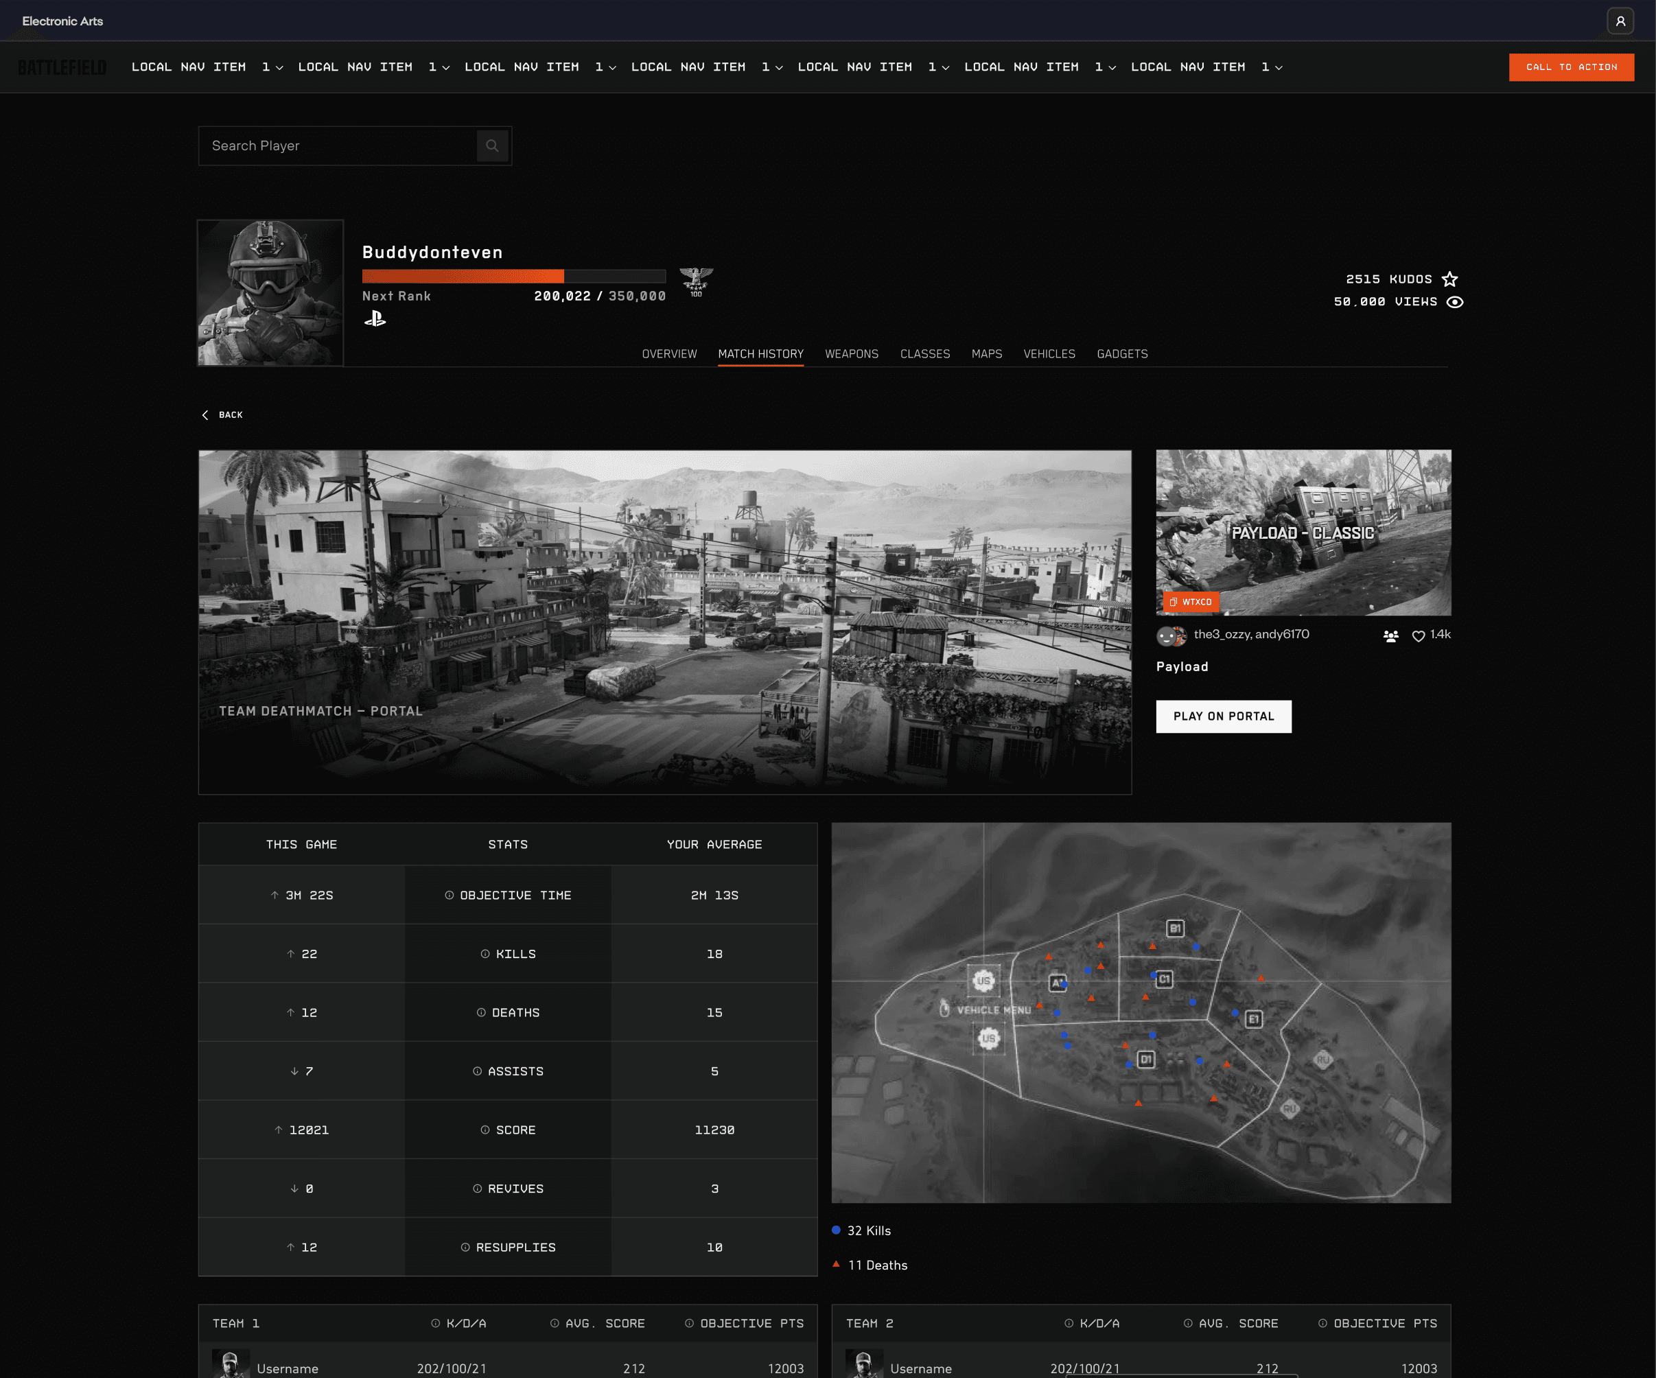Click the search magnifier icon
1656x1378 pixels.
492,146
